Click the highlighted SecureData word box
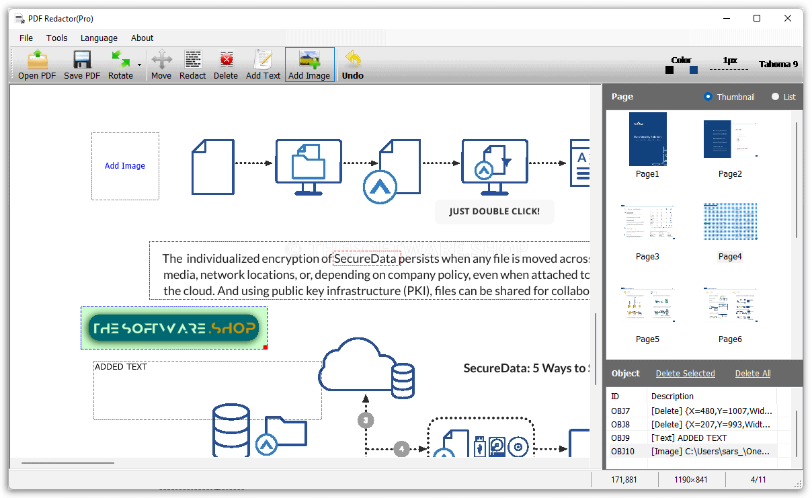This screenshot has width=812, height=498. point(367,258)
